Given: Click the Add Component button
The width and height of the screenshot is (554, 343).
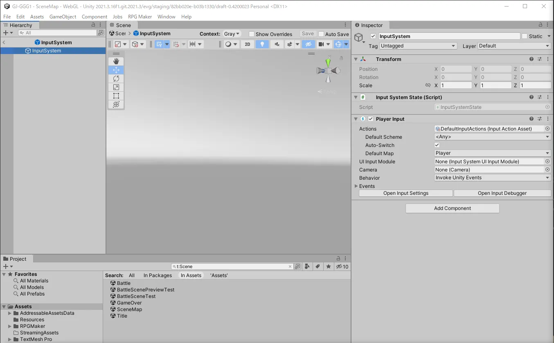Looking at the screenshot, I should coord(452,208).
